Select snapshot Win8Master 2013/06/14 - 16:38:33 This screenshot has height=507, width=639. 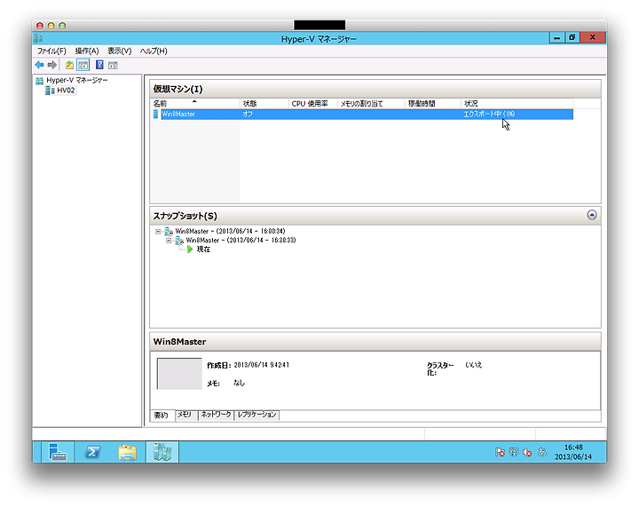tap(241, 241)
